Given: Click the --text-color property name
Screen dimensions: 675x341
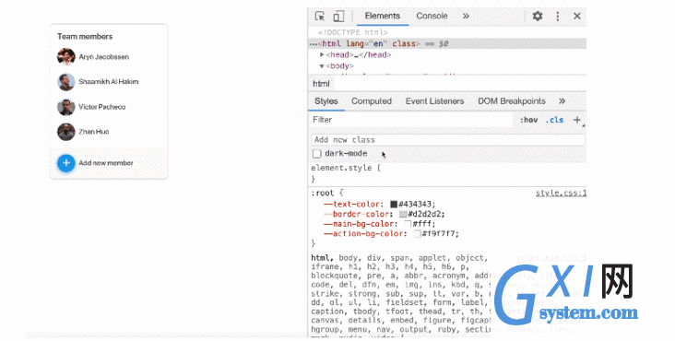Looking at the screenshot, I should pos(351,205).
